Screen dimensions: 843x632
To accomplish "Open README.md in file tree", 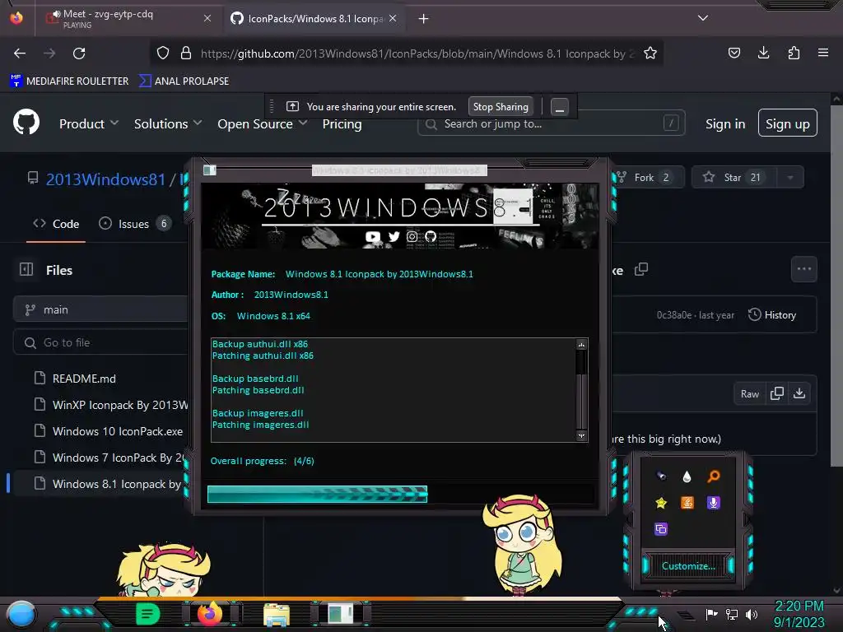I will 84,379.
